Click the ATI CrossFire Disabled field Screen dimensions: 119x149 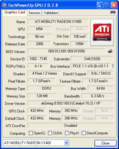(71, 126)
